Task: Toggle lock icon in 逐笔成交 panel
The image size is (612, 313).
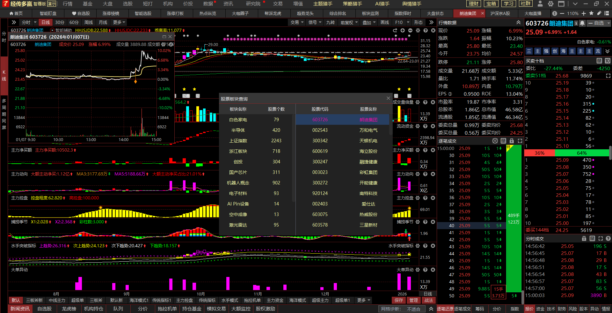Action: point(512,141)
